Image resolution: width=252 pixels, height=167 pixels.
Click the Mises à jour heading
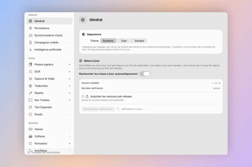coord(92,61)
